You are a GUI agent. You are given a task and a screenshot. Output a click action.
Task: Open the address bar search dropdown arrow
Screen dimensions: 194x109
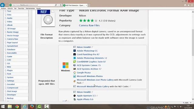[x=58, y=5]
